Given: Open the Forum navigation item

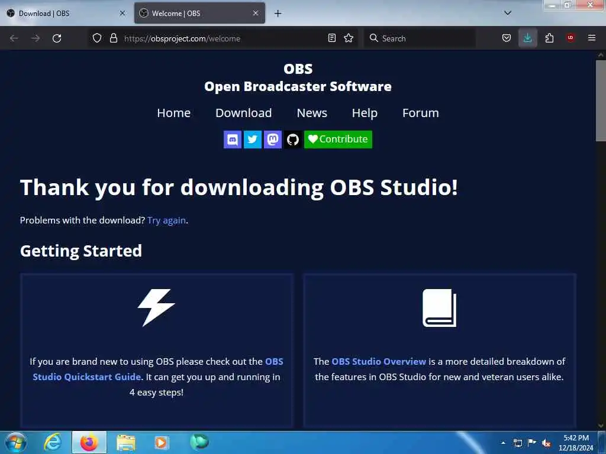Looking at the screenshot, I should point(421,113).
